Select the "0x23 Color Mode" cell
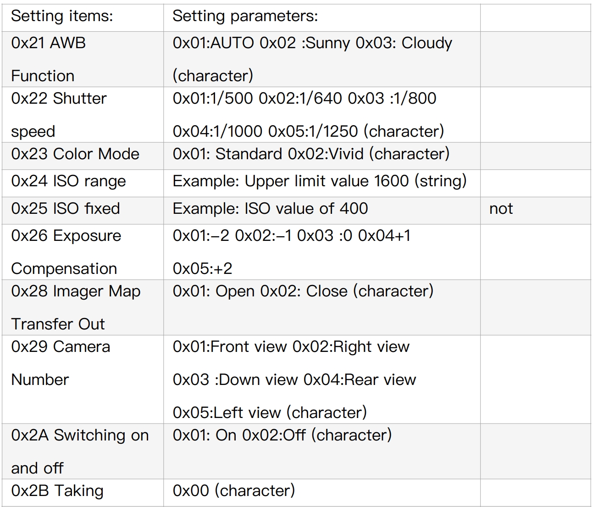Image resolution: width=593 pixels, height=507 pixels. [x=75, y=154]
